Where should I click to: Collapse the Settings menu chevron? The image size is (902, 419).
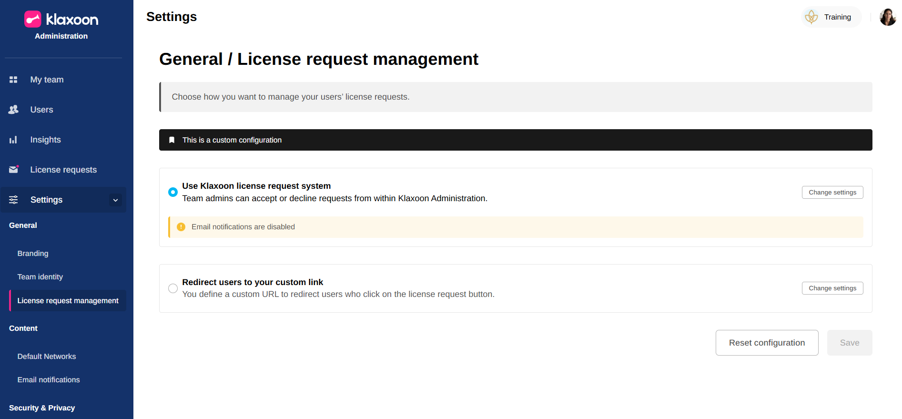(115, 200)
